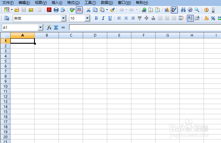The image size is (221, 143).
Task: Open Styles and Formatting icon
Action: click(7, 18)
